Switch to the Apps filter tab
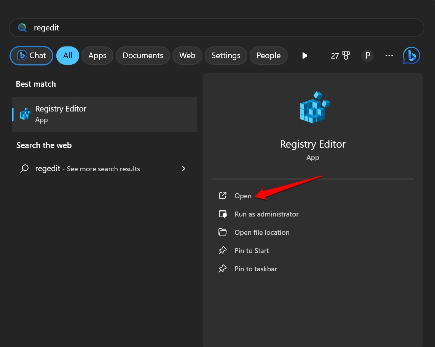 [97, 56]
